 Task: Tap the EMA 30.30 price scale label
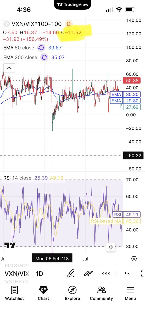(126, 94)
